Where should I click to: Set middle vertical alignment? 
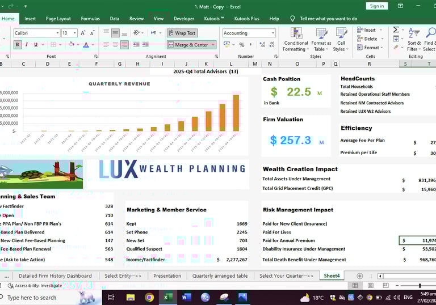pos(115,33)
